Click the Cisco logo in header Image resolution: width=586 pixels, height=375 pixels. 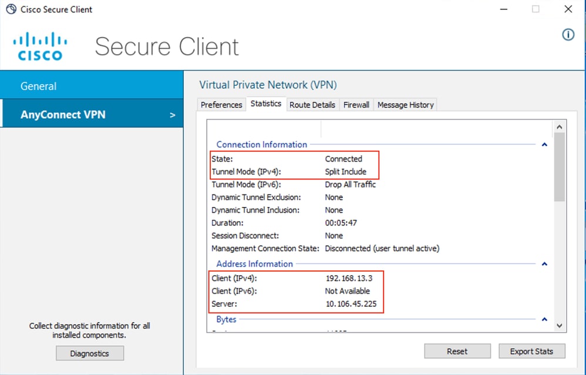tap(40, 46)
